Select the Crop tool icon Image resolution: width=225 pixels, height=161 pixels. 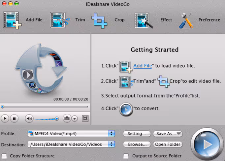coord(99,21)
